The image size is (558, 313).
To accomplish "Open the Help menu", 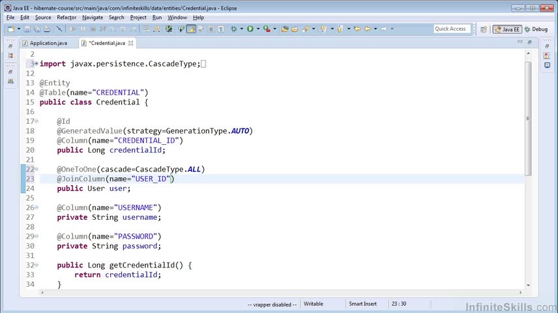I will pyautogui.click(x=198, y=18).
